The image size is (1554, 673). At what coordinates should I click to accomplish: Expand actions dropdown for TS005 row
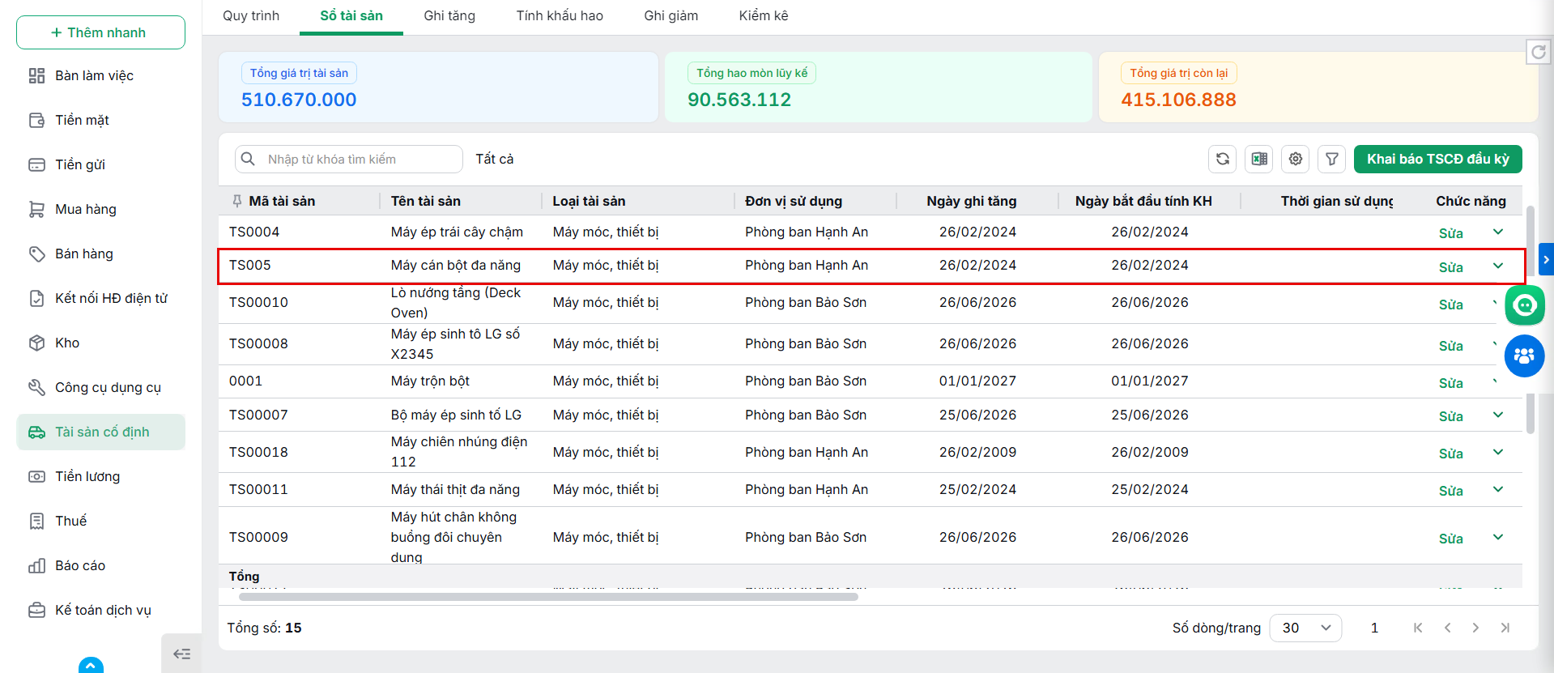click(1498, 266)
